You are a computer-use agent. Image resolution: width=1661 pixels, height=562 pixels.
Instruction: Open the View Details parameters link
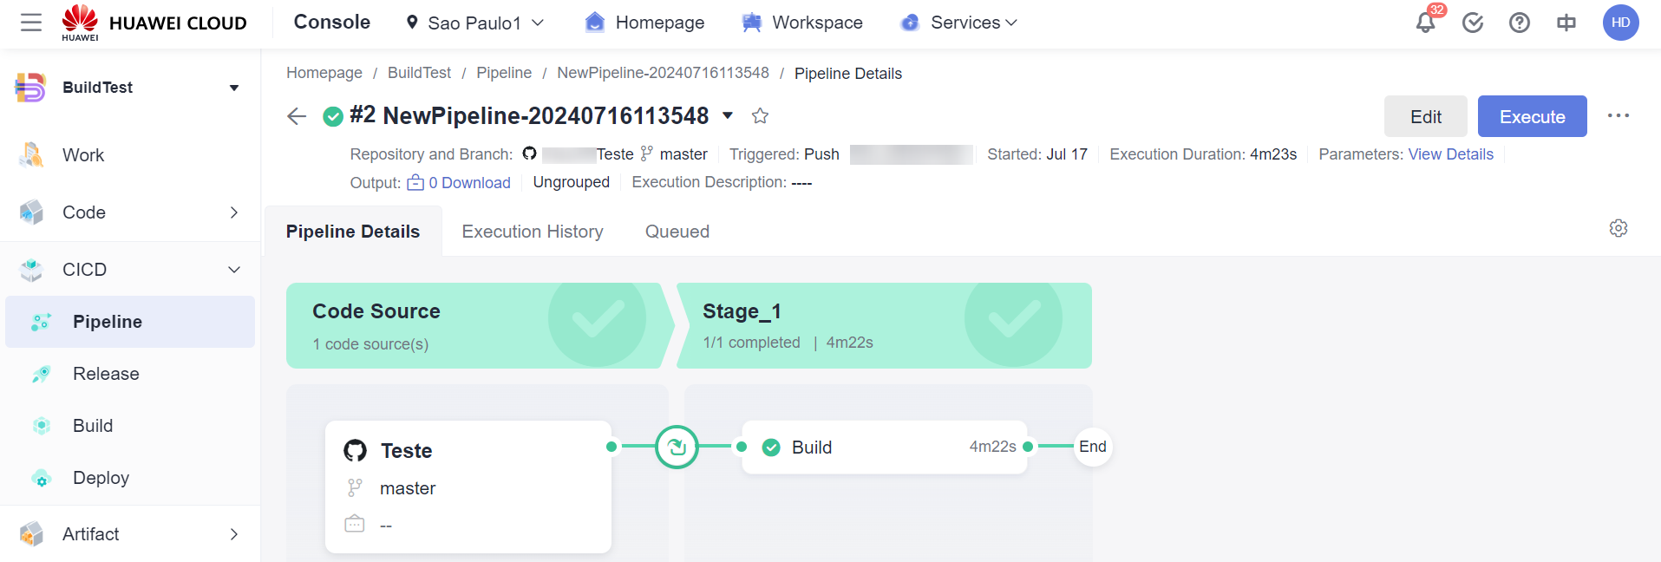(1450, 154)
